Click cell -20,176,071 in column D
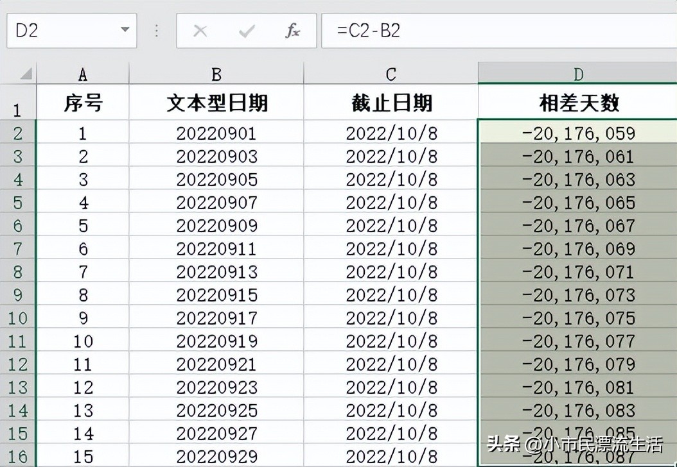 tap(577, 271)
